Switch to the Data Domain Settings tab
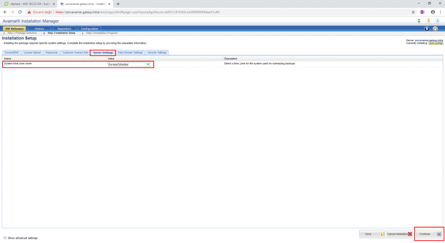The image size is (445, 243). coord(130,52)
